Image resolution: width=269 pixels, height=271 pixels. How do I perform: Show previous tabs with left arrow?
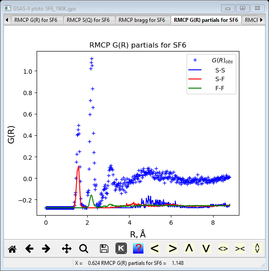tap(7, 20)
